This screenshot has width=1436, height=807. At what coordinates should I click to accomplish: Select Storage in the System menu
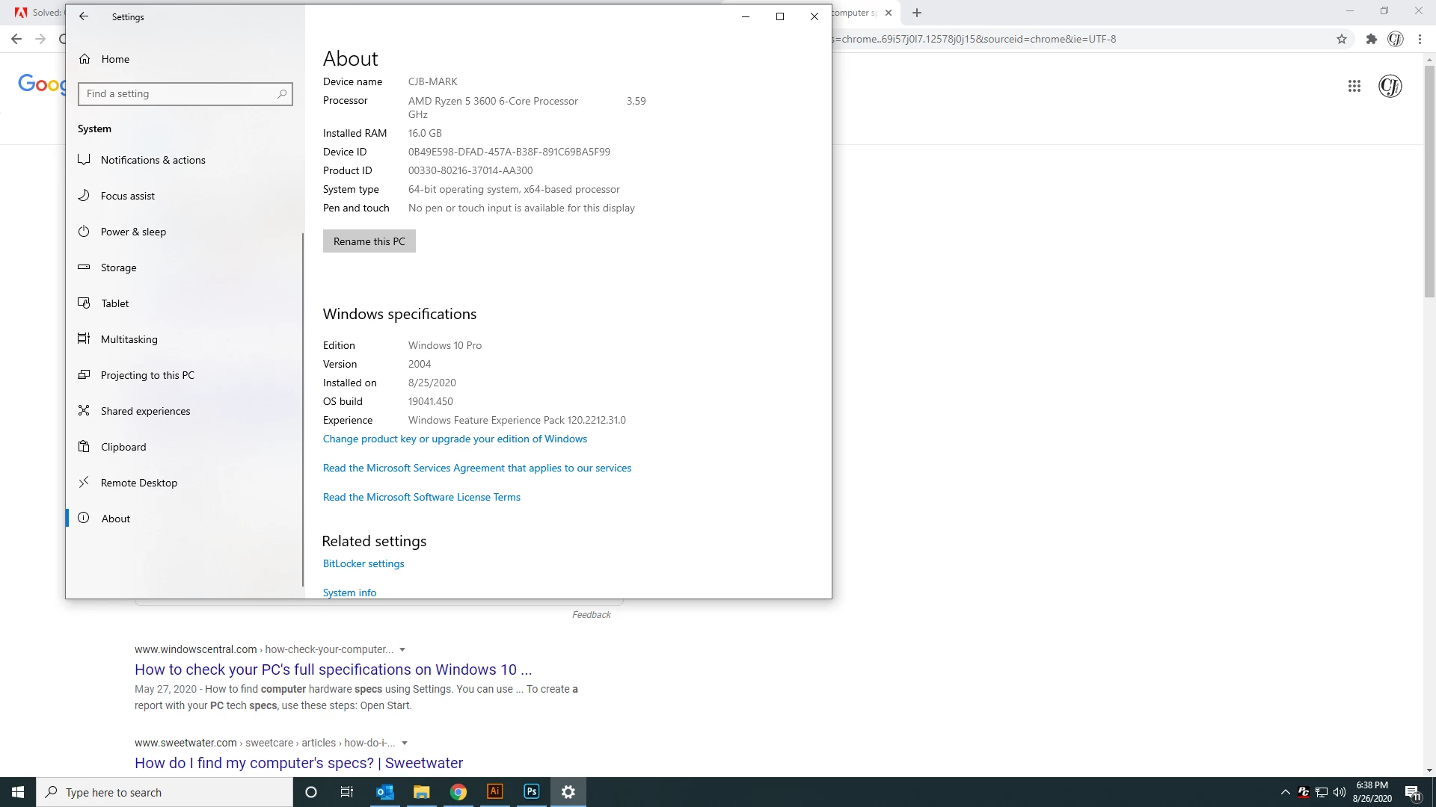(x=118, y=268)
